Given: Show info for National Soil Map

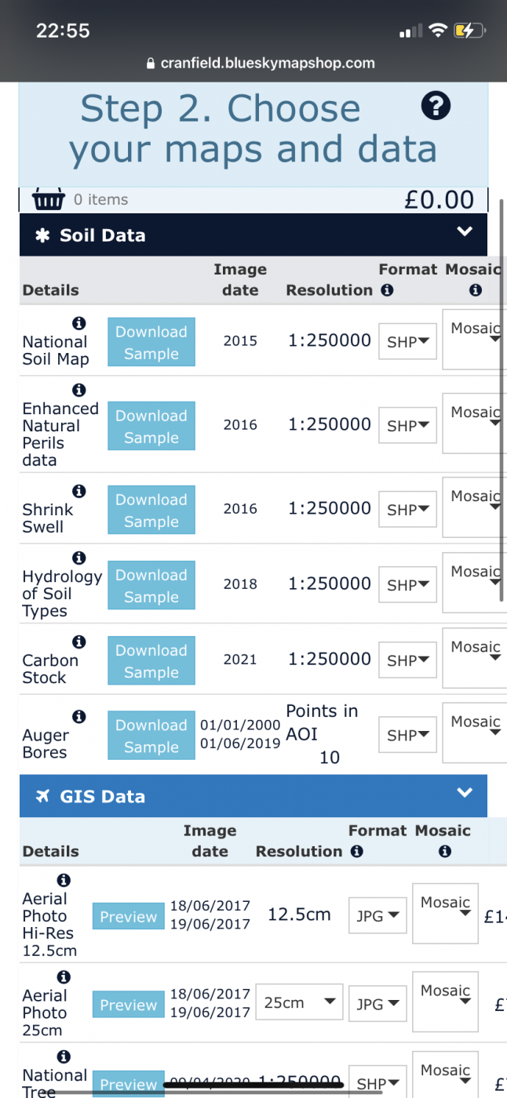Looking at the screenshot, I should 78,323.
